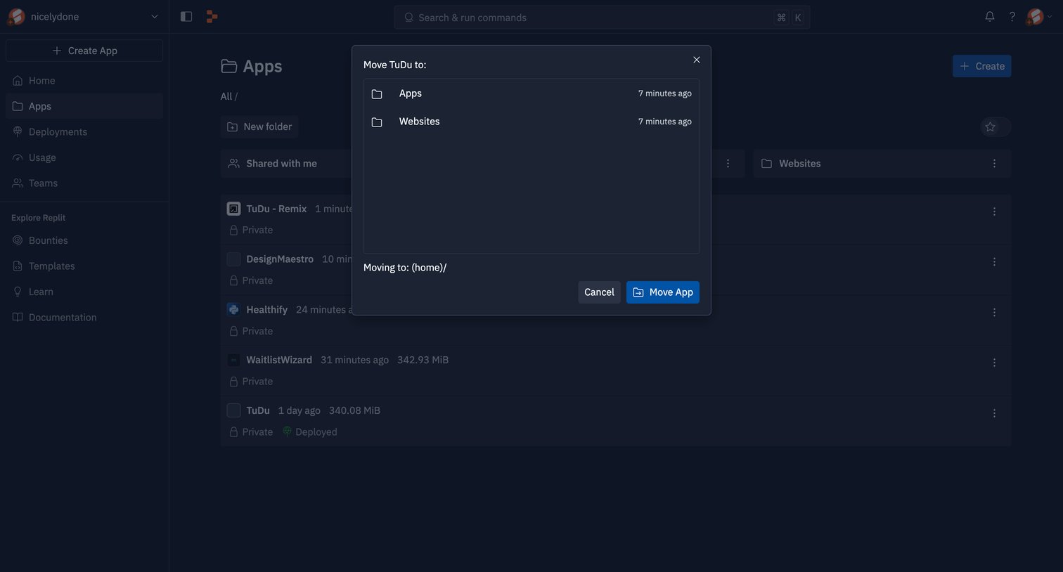Toggle the sidebar panel icon

coord(186,17)
